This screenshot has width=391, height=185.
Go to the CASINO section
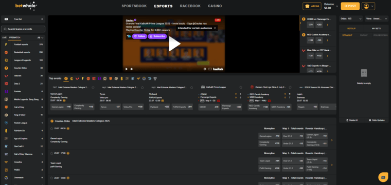[215, 6]
